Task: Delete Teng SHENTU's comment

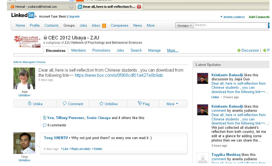Action: (x=98, y=149)
